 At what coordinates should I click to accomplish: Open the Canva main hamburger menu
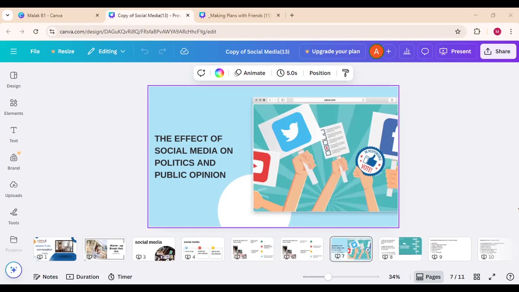tap(14, 52)
